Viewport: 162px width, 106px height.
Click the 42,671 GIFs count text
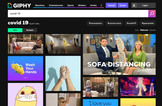pos(34,24)
